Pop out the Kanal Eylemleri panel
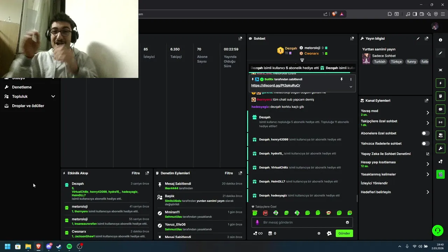This screenshot has width=448, height=252. click(426, 100)
